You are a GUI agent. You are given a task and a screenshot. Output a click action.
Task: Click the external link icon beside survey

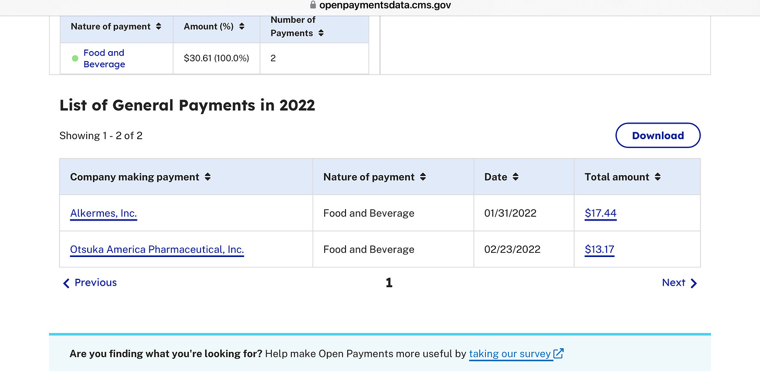point(559,353)
